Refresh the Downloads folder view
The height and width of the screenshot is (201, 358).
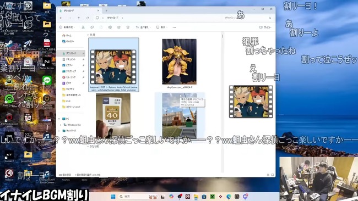[x=88, y=18]
